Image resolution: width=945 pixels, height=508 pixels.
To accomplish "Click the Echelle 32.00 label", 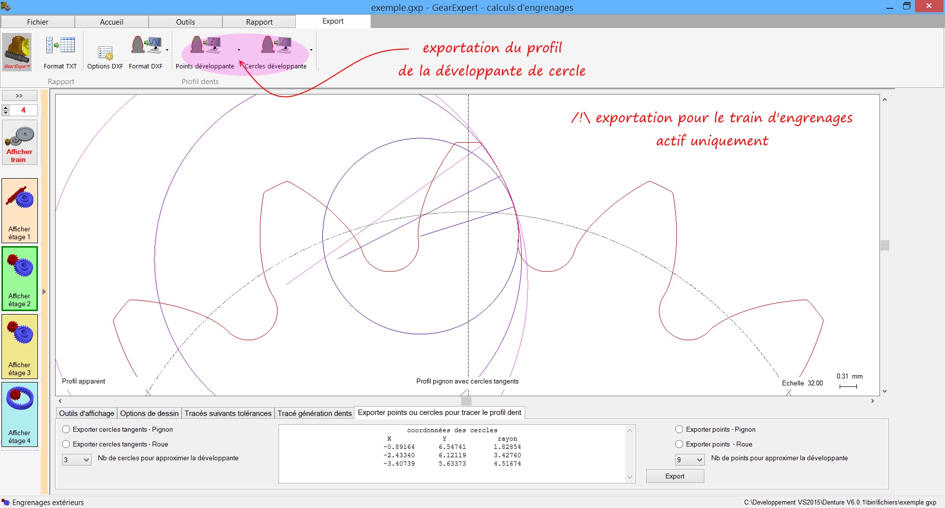I will click(802, 383).
